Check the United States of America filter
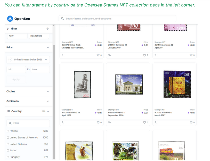 [x=8, y=138]
